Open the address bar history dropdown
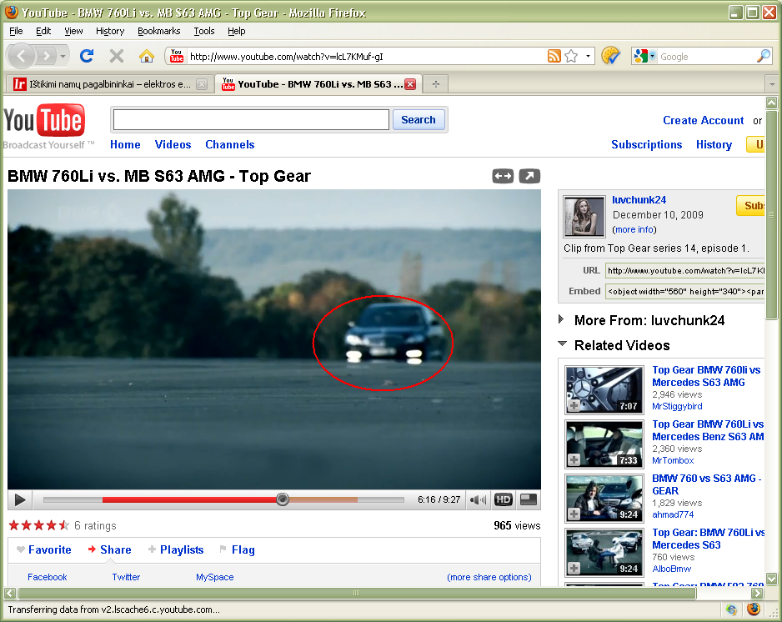 click(588, 56)
